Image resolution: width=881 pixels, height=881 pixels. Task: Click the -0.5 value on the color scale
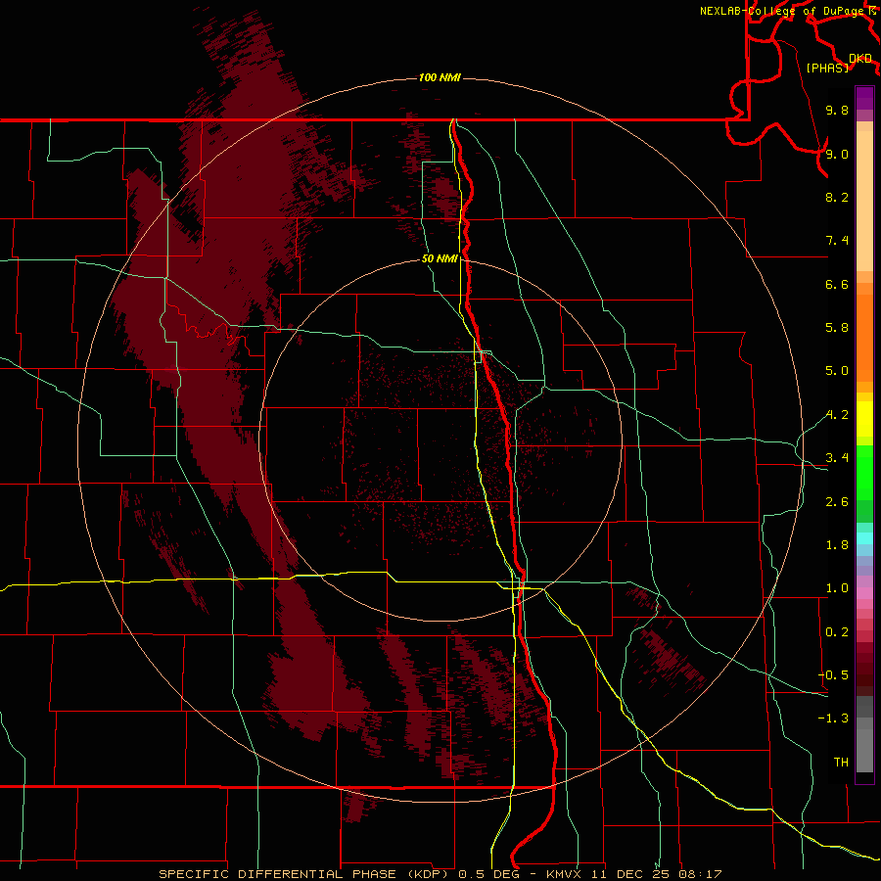833,675
